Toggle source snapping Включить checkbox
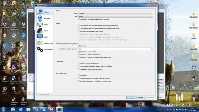The image size is (199, 112). click(x=79, y=46)
